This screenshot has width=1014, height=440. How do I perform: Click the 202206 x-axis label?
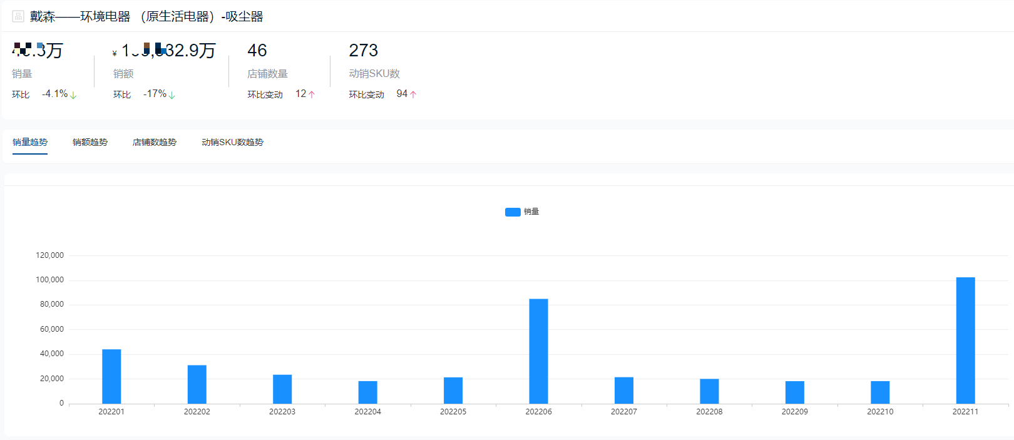(x=538, y=412)
